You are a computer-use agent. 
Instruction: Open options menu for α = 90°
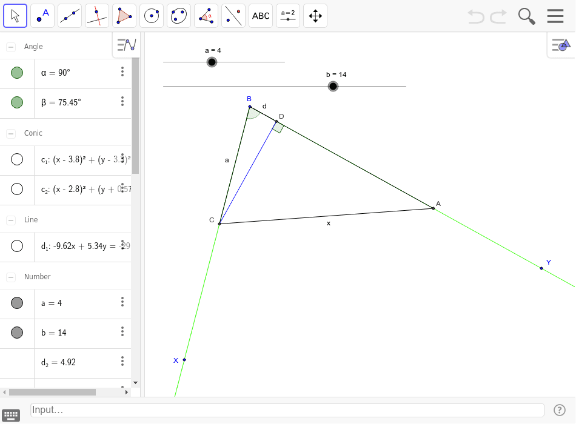[122, 71]
